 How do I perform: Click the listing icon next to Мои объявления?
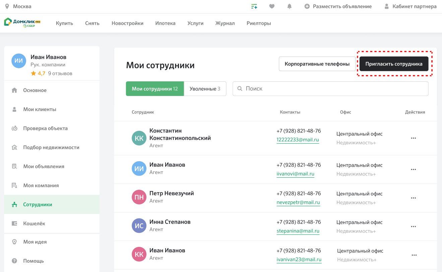tap(14, 166)
